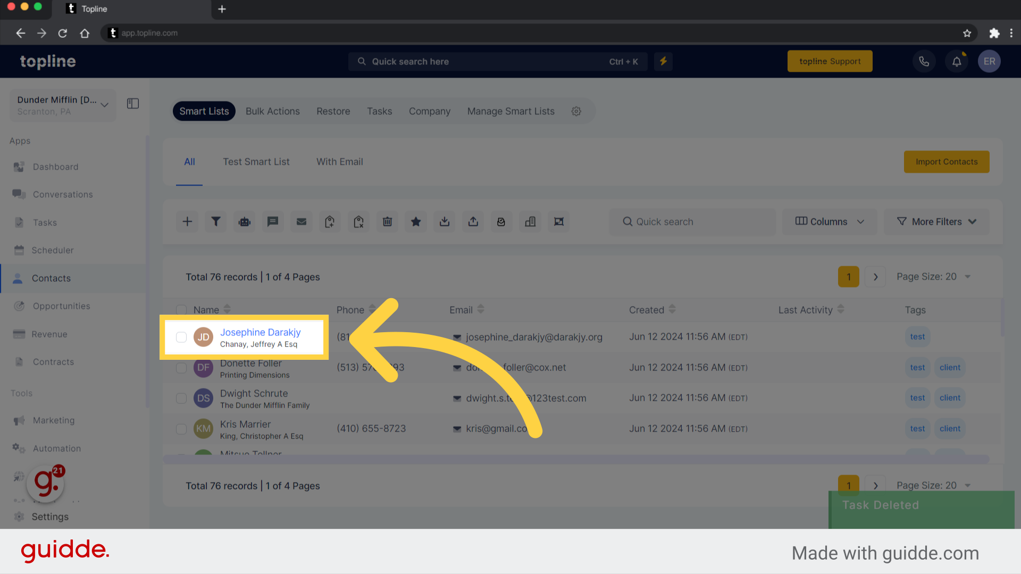Click the Message/chat bubble icon
The width and height of the screenshot is (1021, 574).
tap(273, 222)
